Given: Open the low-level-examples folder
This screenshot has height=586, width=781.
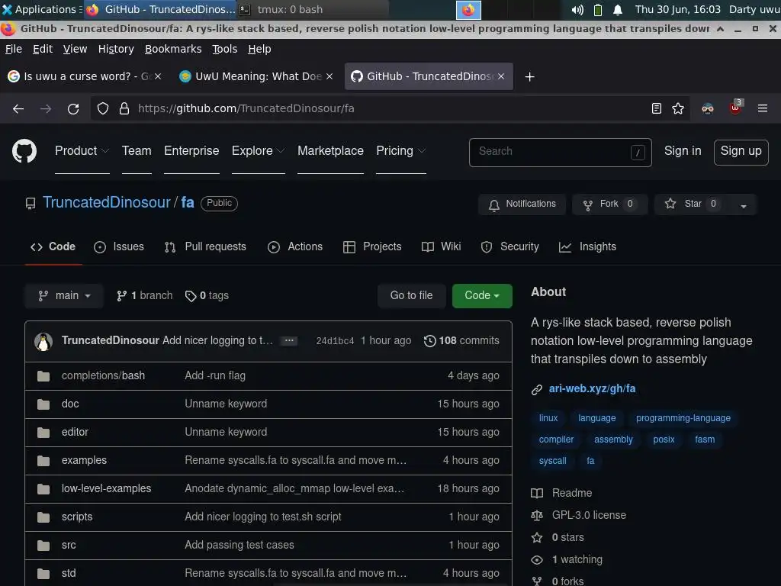Looking at the screenshot, I should click(106, 489).
